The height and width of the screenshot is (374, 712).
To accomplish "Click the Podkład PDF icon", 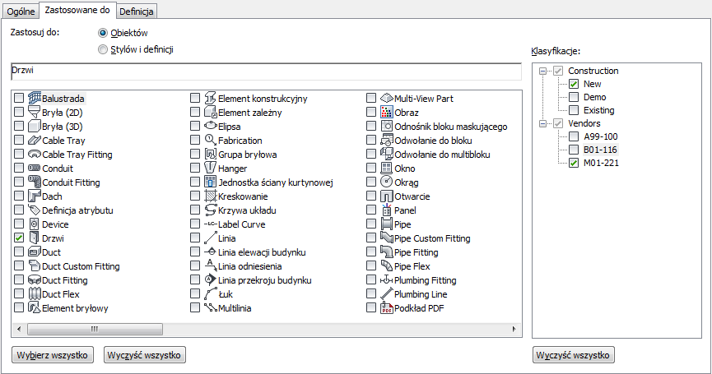I will (x=387, y=308).
